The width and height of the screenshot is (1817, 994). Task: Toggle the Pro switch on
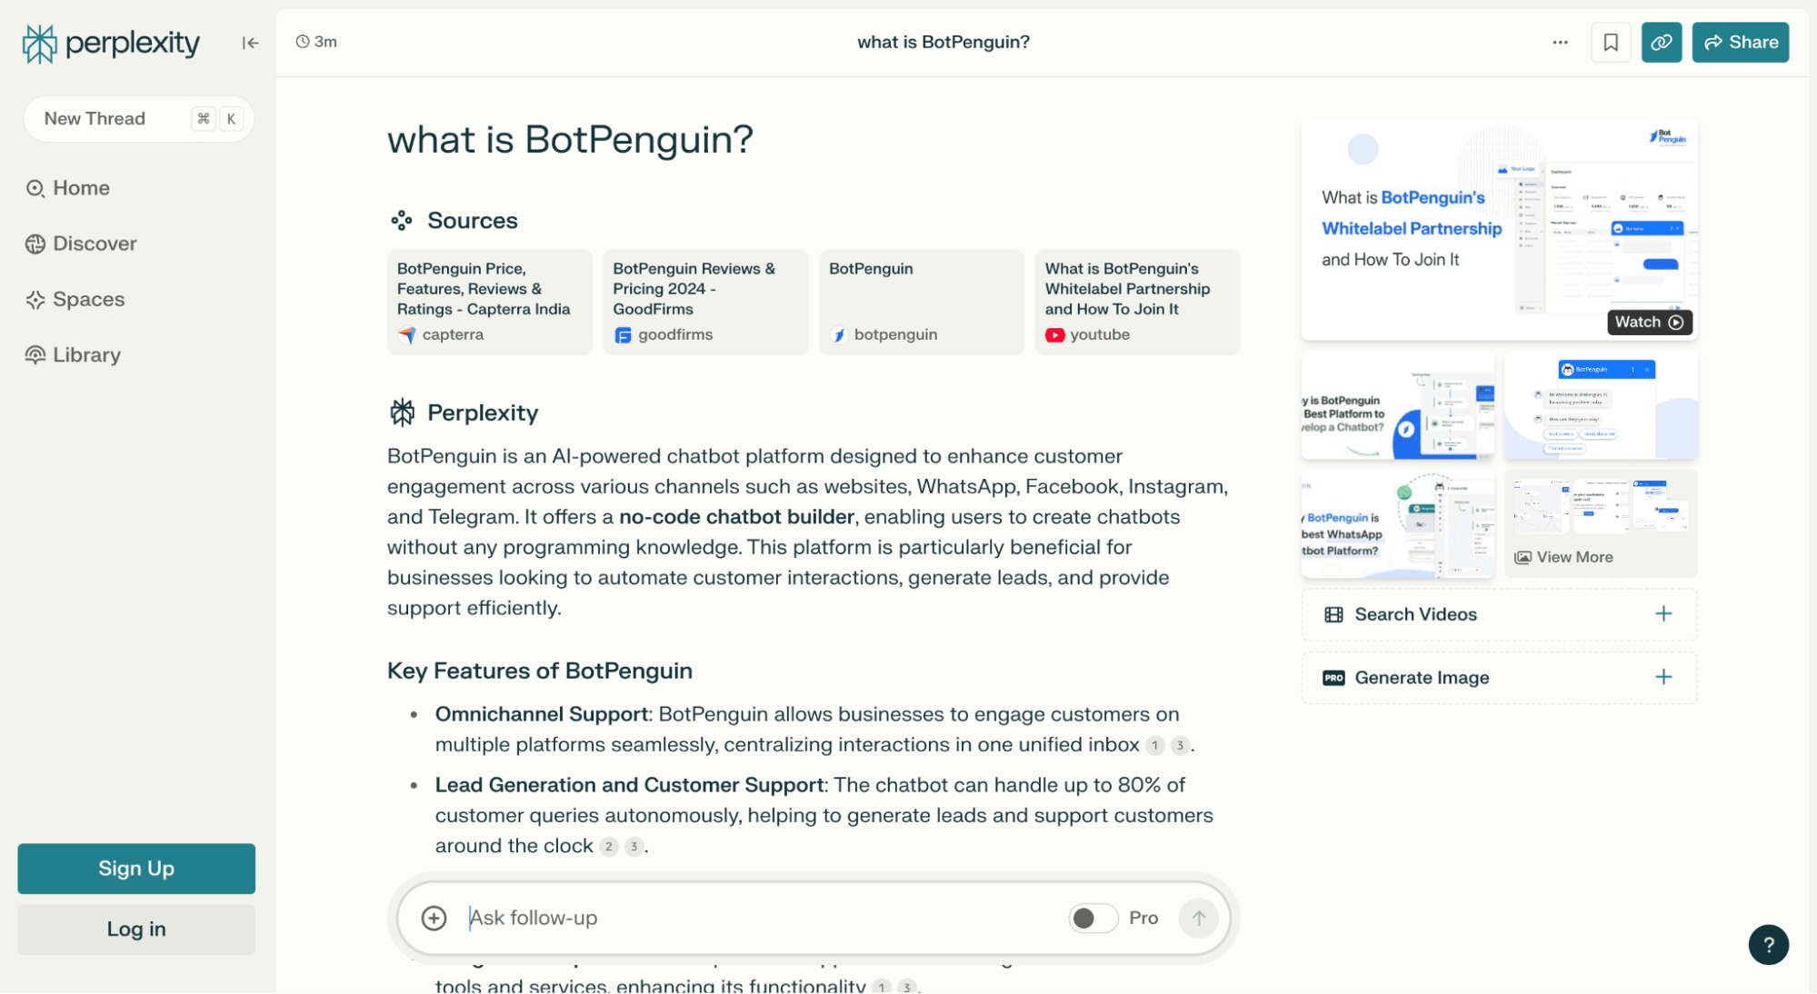(1093, 918)
